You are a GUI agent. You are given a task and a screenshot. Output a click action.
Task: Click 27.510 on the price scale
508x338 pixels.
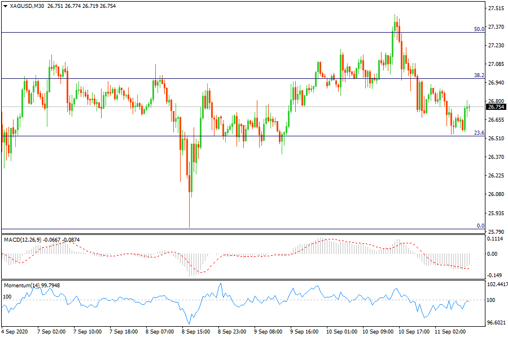tap(496, 8)
